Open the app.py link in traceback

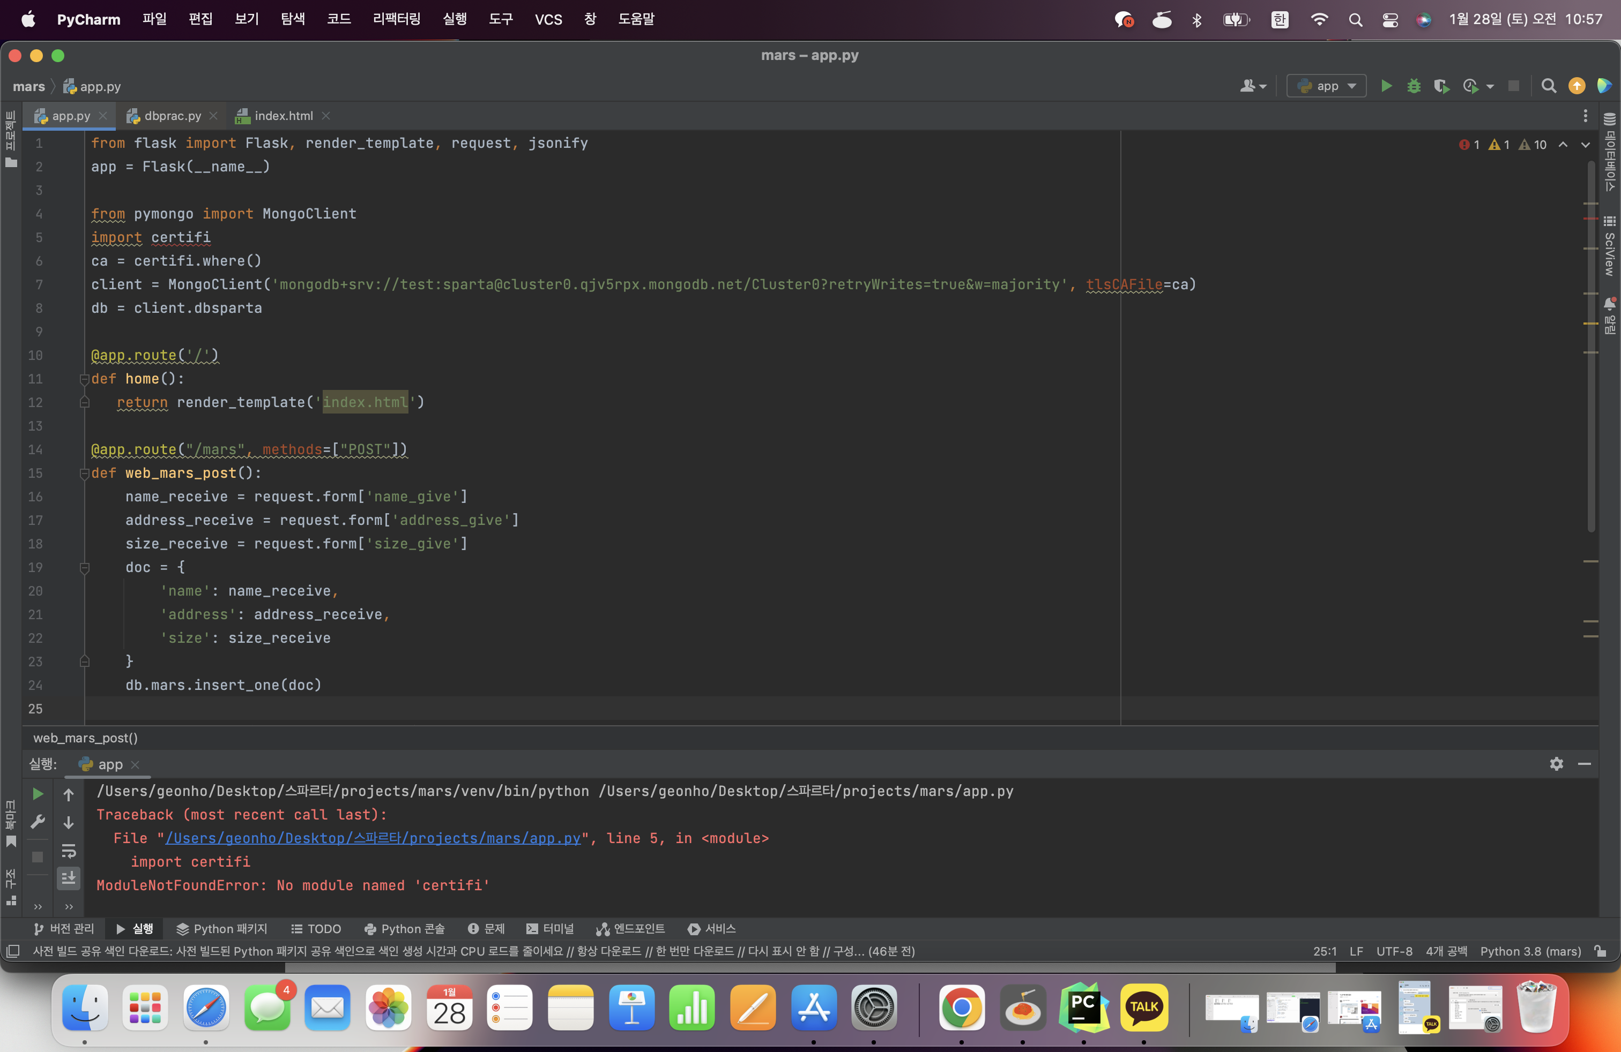[373, 838]
